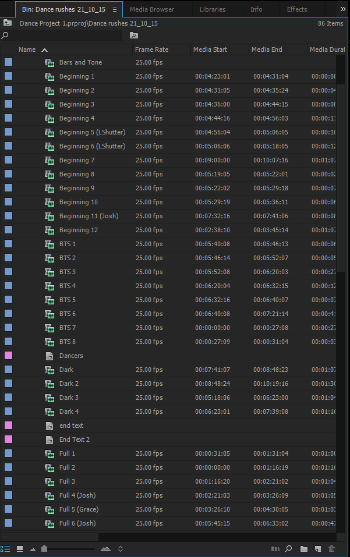
Task: Click the horizontal scrollbar under the list
Action: 50,537
